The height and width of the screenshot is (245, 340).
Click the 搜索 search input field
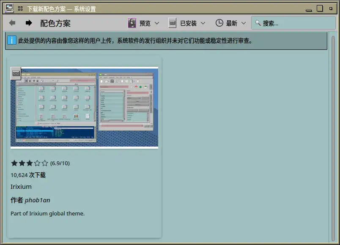(x=296, y=23)
